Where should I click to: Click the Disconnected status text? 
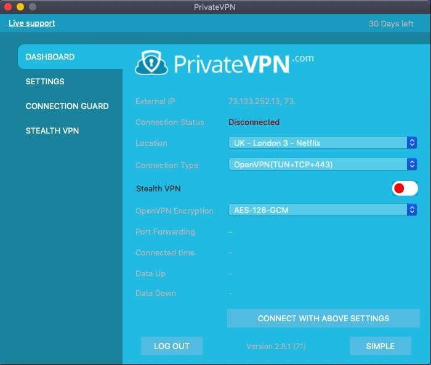point(254,122)
